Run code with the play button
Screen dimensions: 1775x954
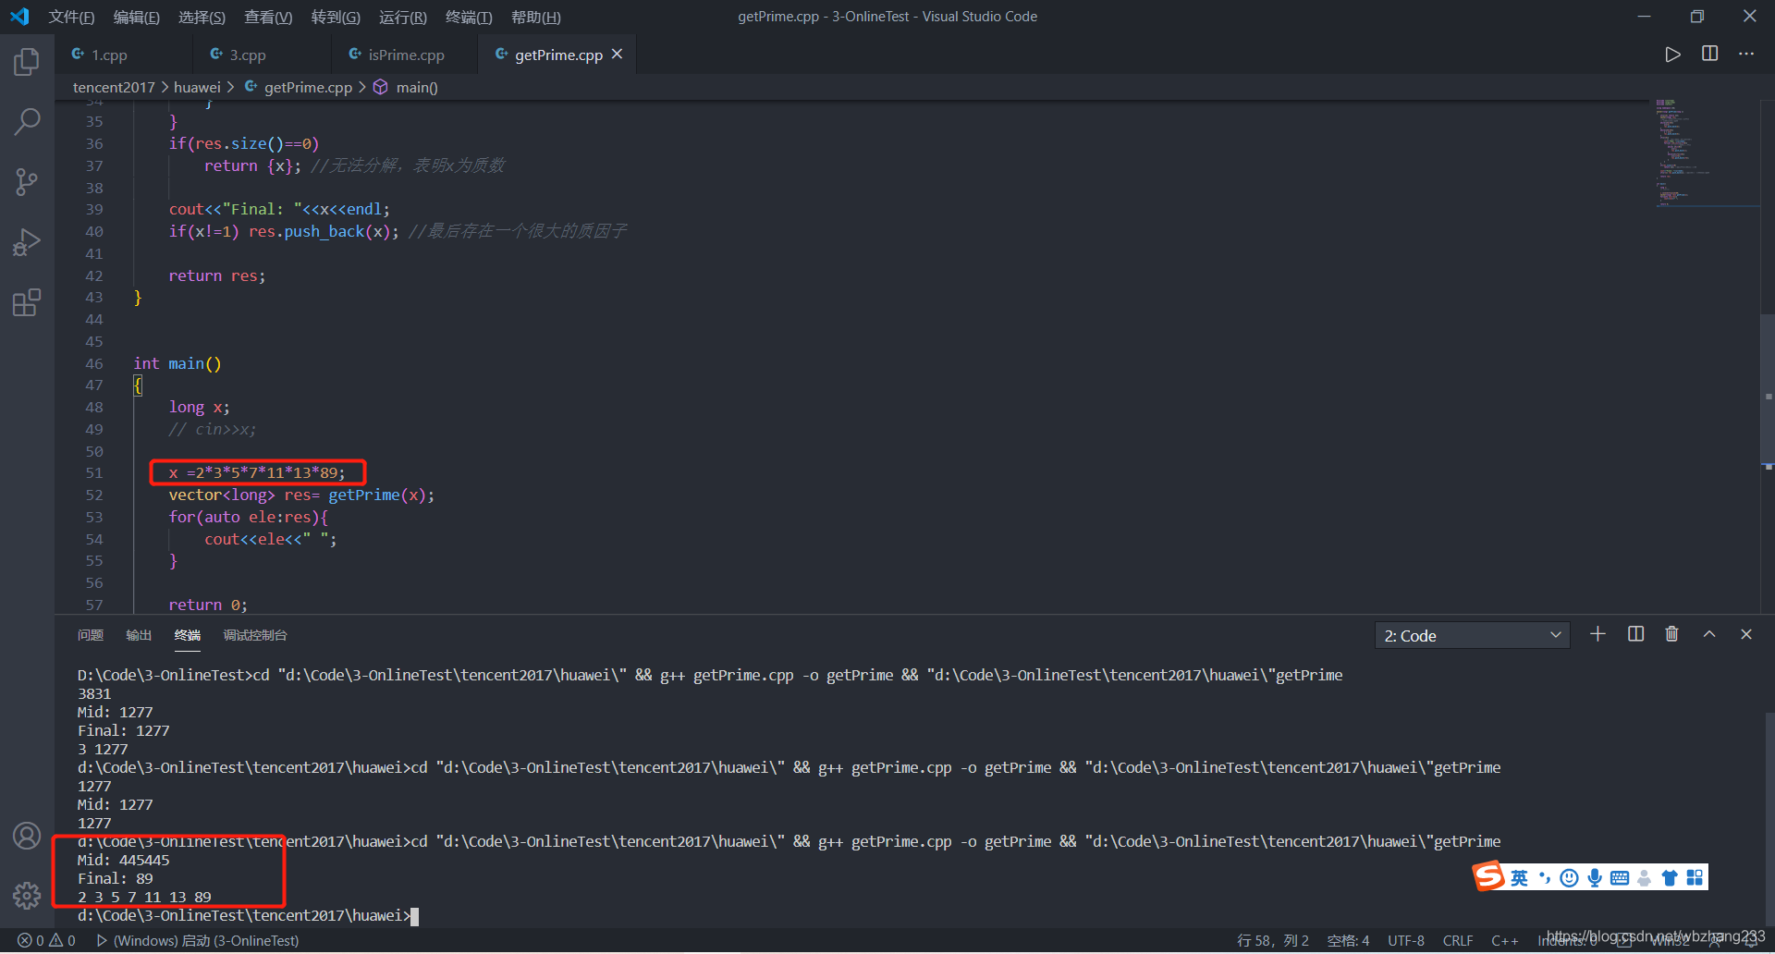pyautogui.click(x=1672, y=55)
